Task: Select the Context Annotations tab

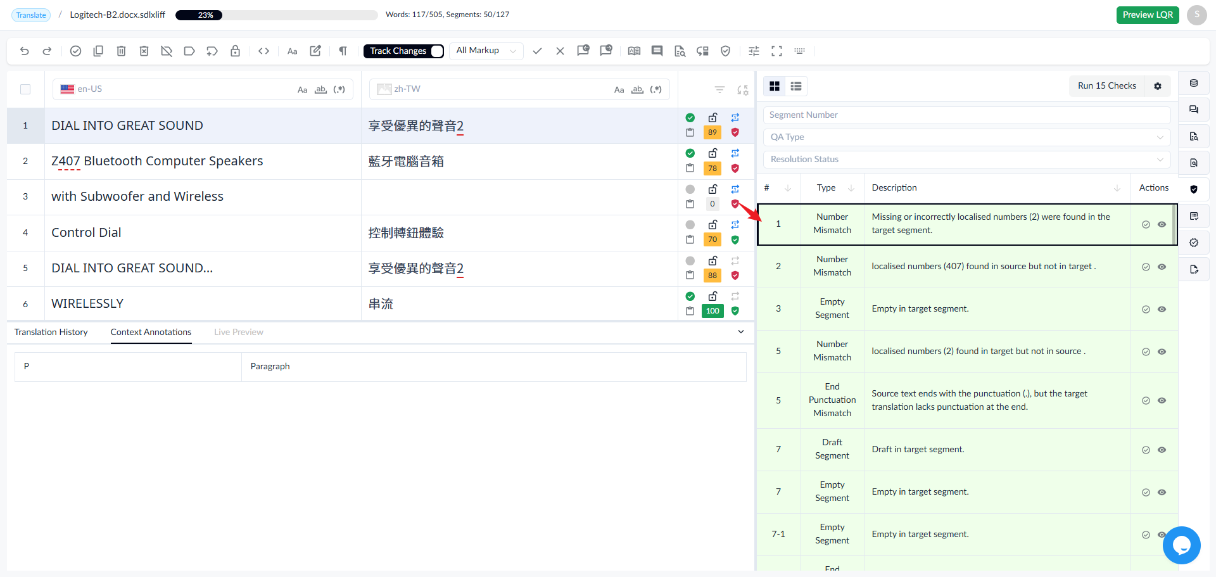Action: point(151,332)
